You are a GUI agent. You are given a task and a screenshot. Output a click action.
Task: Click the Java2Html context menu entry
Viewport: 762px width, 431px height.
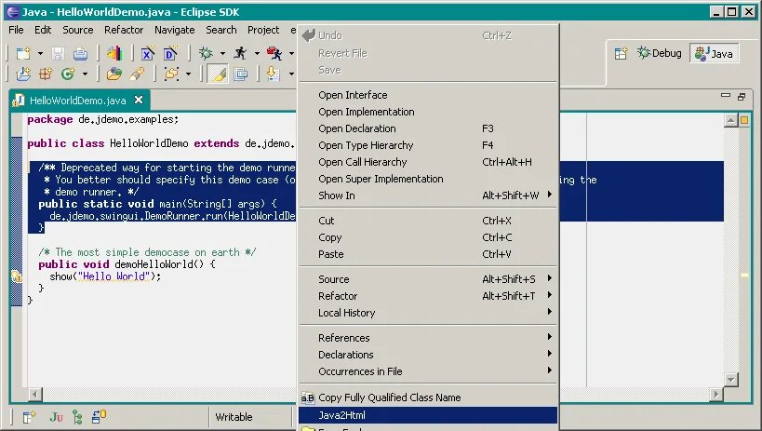coord(428,415)
